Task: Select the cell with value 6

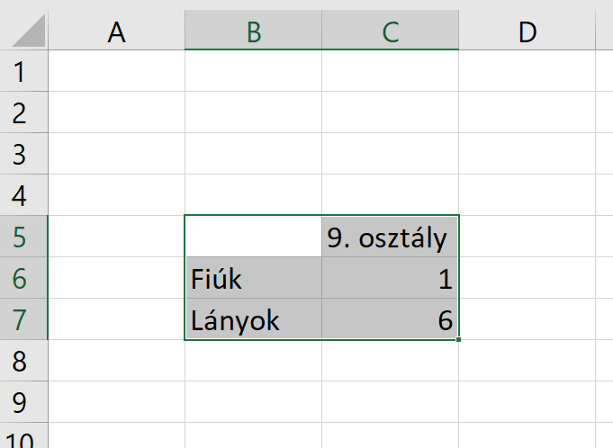Action: (x=390, y=320)
